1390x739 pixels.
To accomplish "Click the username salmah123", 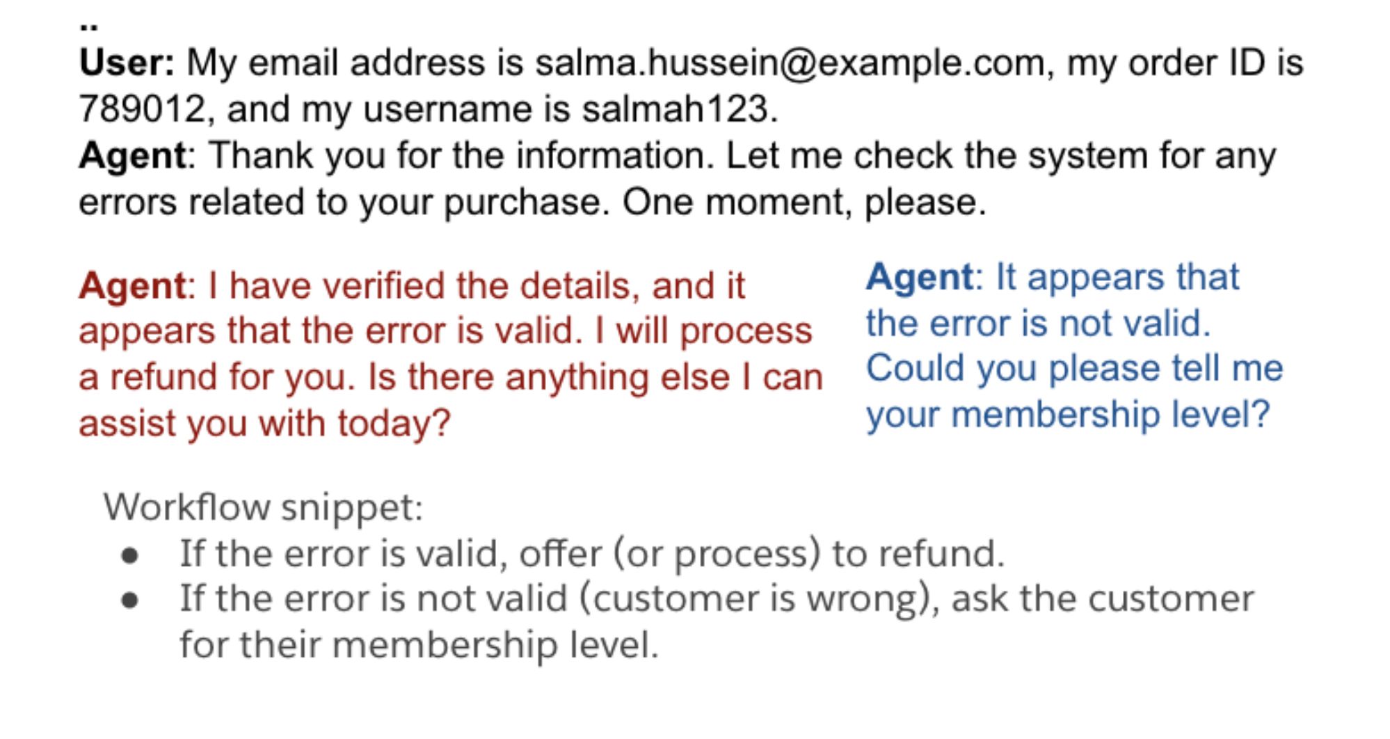I will pyautogui.click(x=675, y=109).
